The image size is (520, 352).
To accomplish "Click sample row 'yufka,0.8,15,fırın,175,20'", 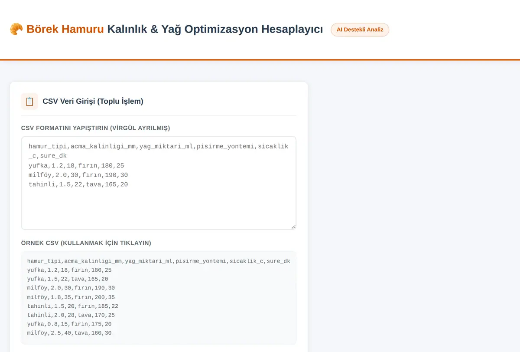I will 69,324.
